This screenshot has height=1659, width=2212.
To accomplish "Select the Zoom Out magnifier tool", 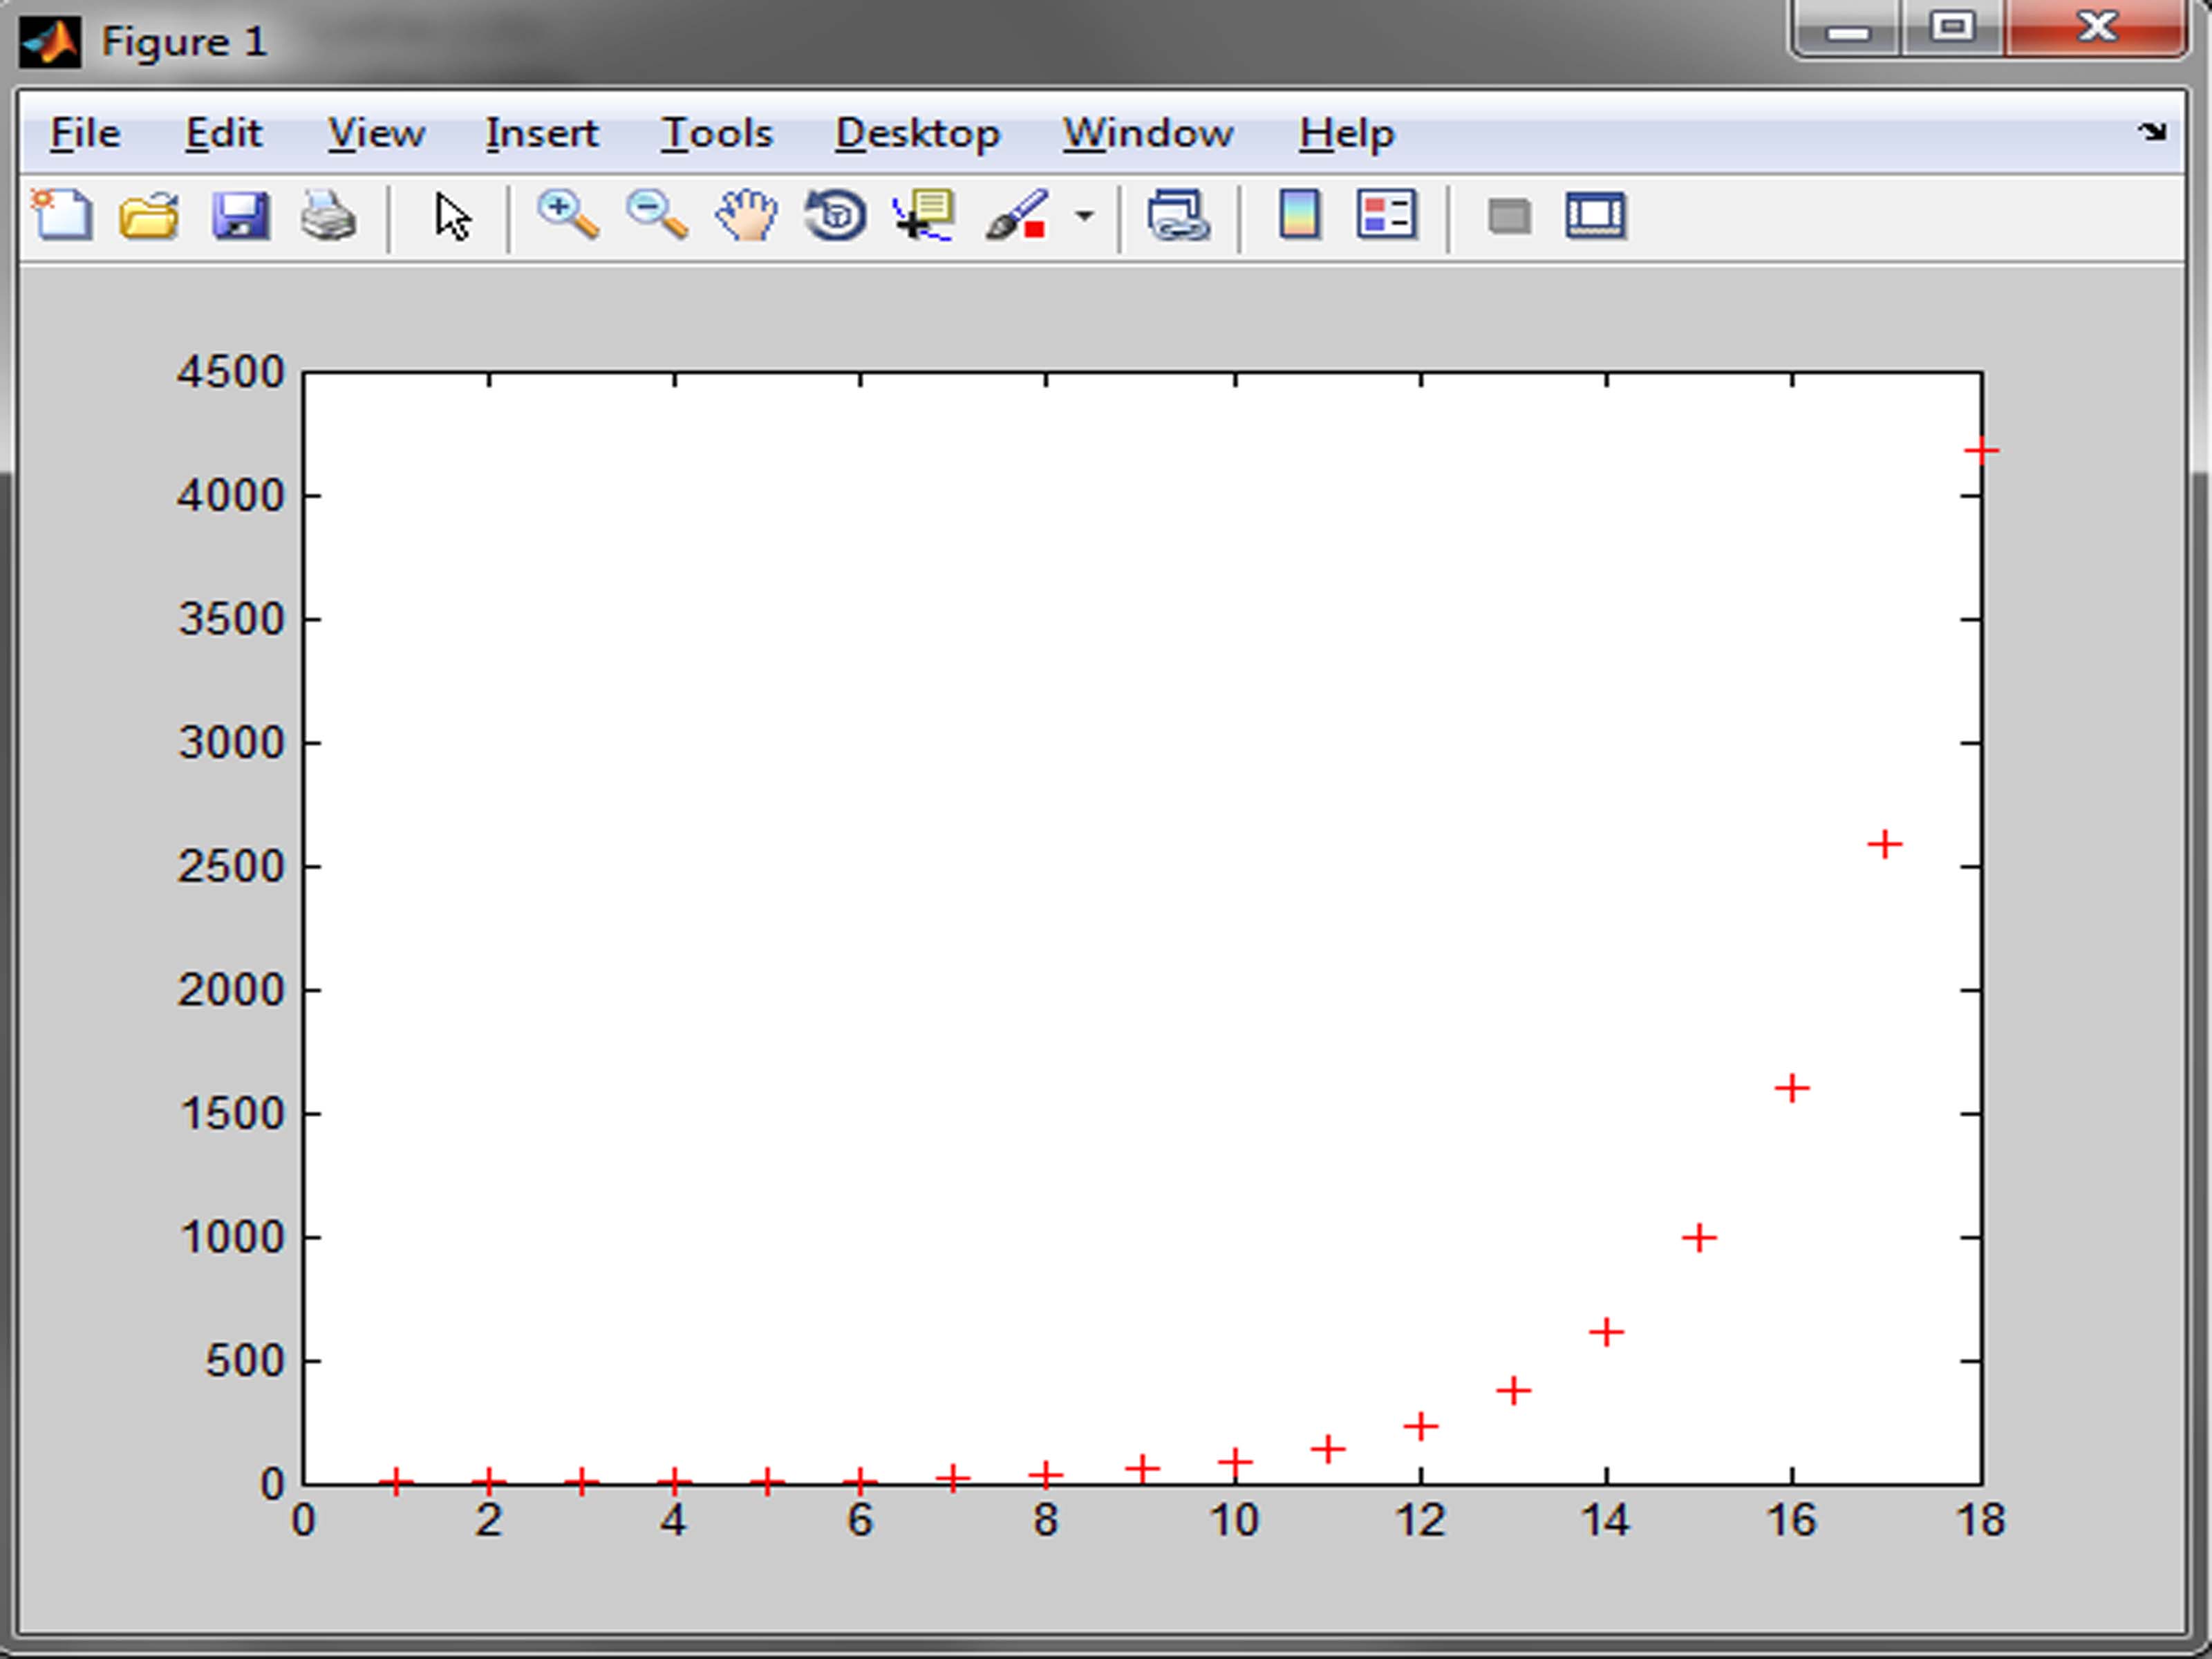I will [x=656, y=215].
